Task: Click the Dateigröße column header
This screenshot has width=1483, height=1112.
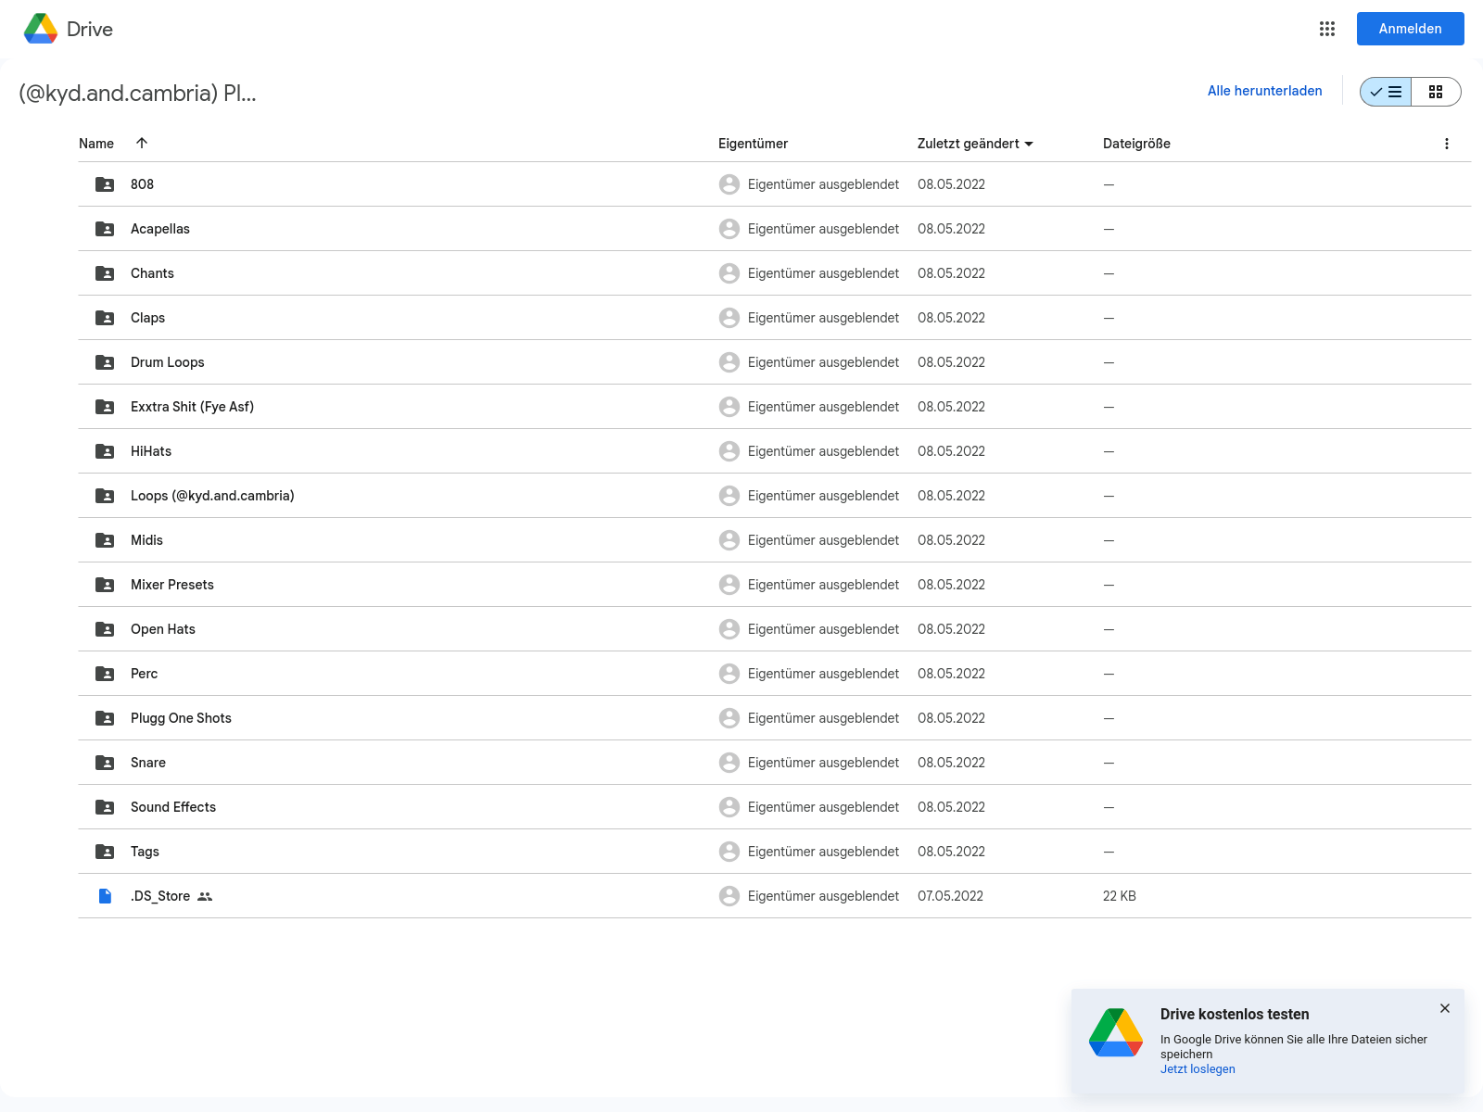Action: tap(1136, 144)
